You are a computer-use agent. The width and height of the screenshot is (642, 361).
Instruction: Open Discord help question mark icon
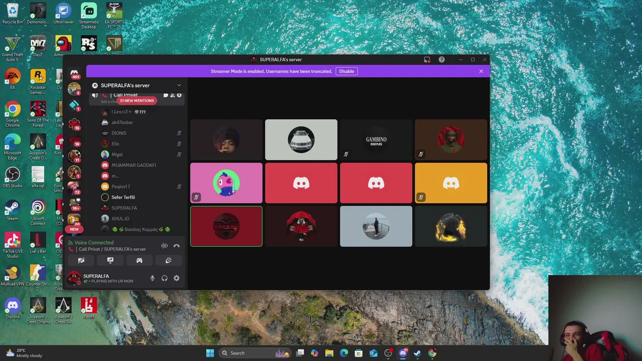pyautogui.click(x=441, y=60)
